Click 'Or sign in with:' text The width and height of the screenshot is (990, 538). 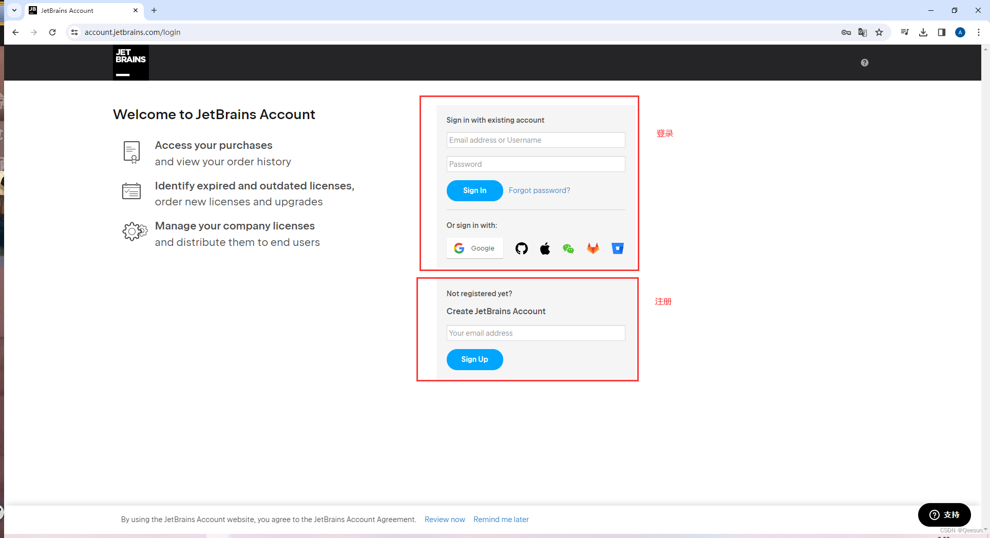[472, 225]
